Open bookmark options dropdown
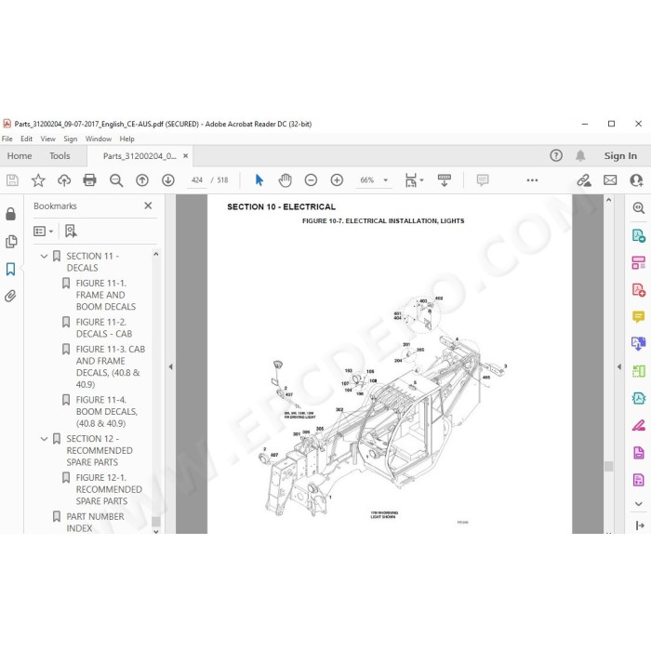Screen dimensions: 651x651 43,232
